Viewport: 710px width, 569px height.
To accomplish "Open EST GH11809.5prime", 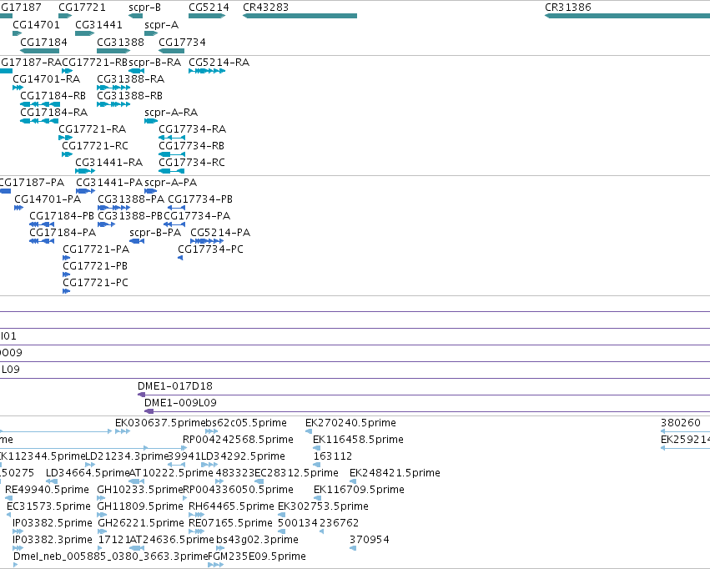I will 102,515.
